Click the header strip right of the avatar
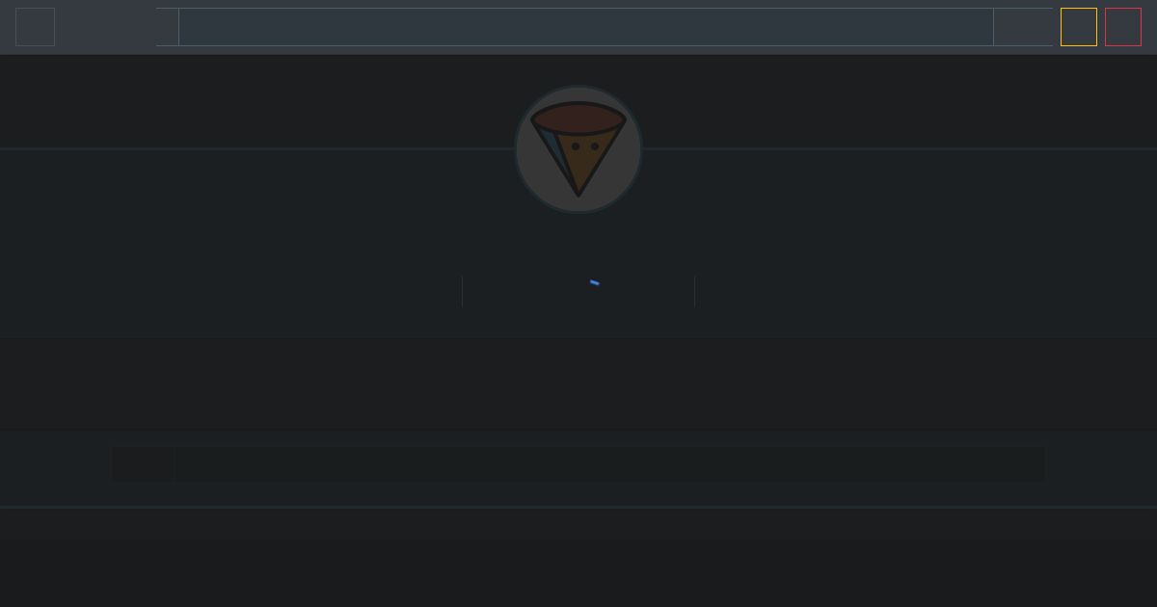Viewport: 1157px width, 607px height. click(x=900, y=102)
